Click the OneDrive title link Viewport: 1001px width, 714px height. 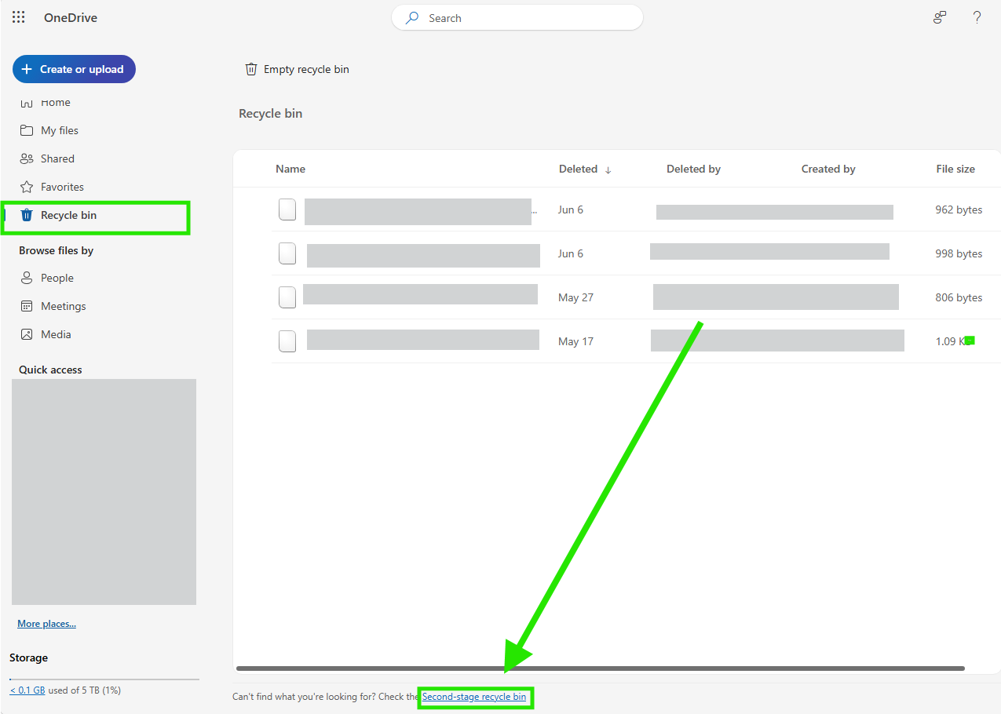click(x=71, y=17)
